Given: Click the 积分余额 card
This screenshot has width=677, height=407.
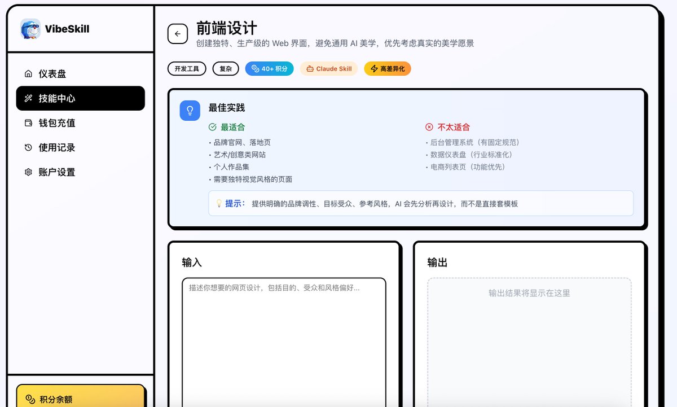Looking at the screenshot, I should (x=81, y=396).
